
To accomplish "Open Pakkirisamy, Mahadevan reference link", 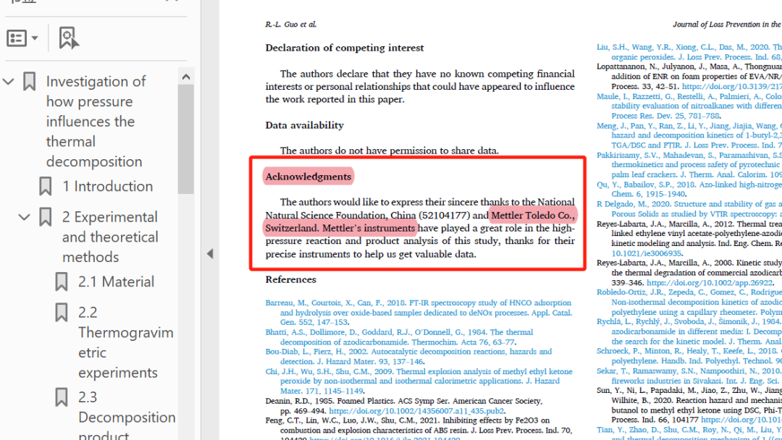I will [689, 165].
